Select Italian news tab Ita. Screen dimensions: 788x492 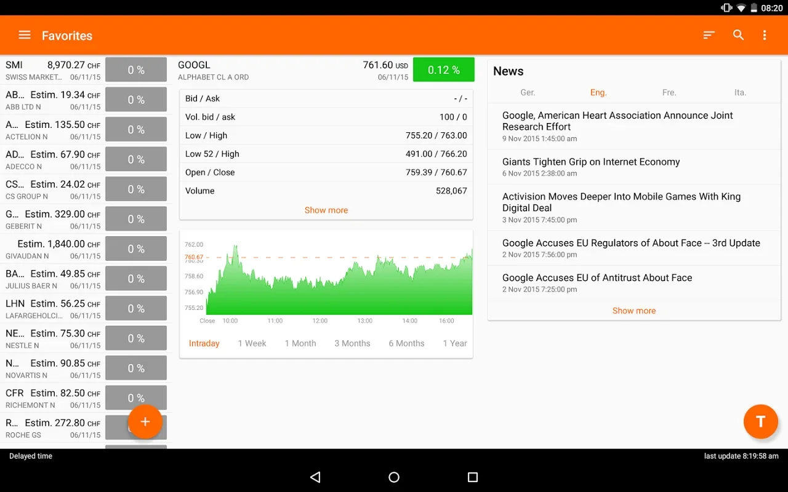[740, 92]
